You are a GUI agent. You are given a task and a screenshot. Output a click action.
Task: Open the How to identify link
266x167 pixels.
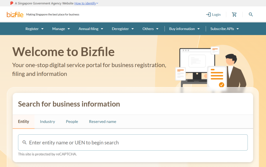tap(85, 3)
